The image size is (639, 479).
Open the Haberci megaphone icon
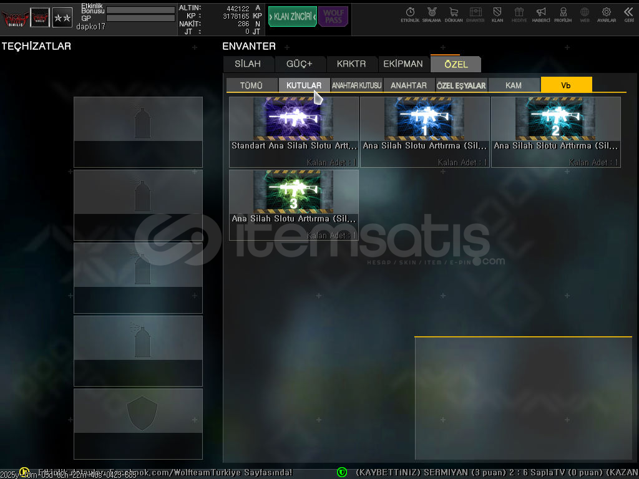coord(541,14)
